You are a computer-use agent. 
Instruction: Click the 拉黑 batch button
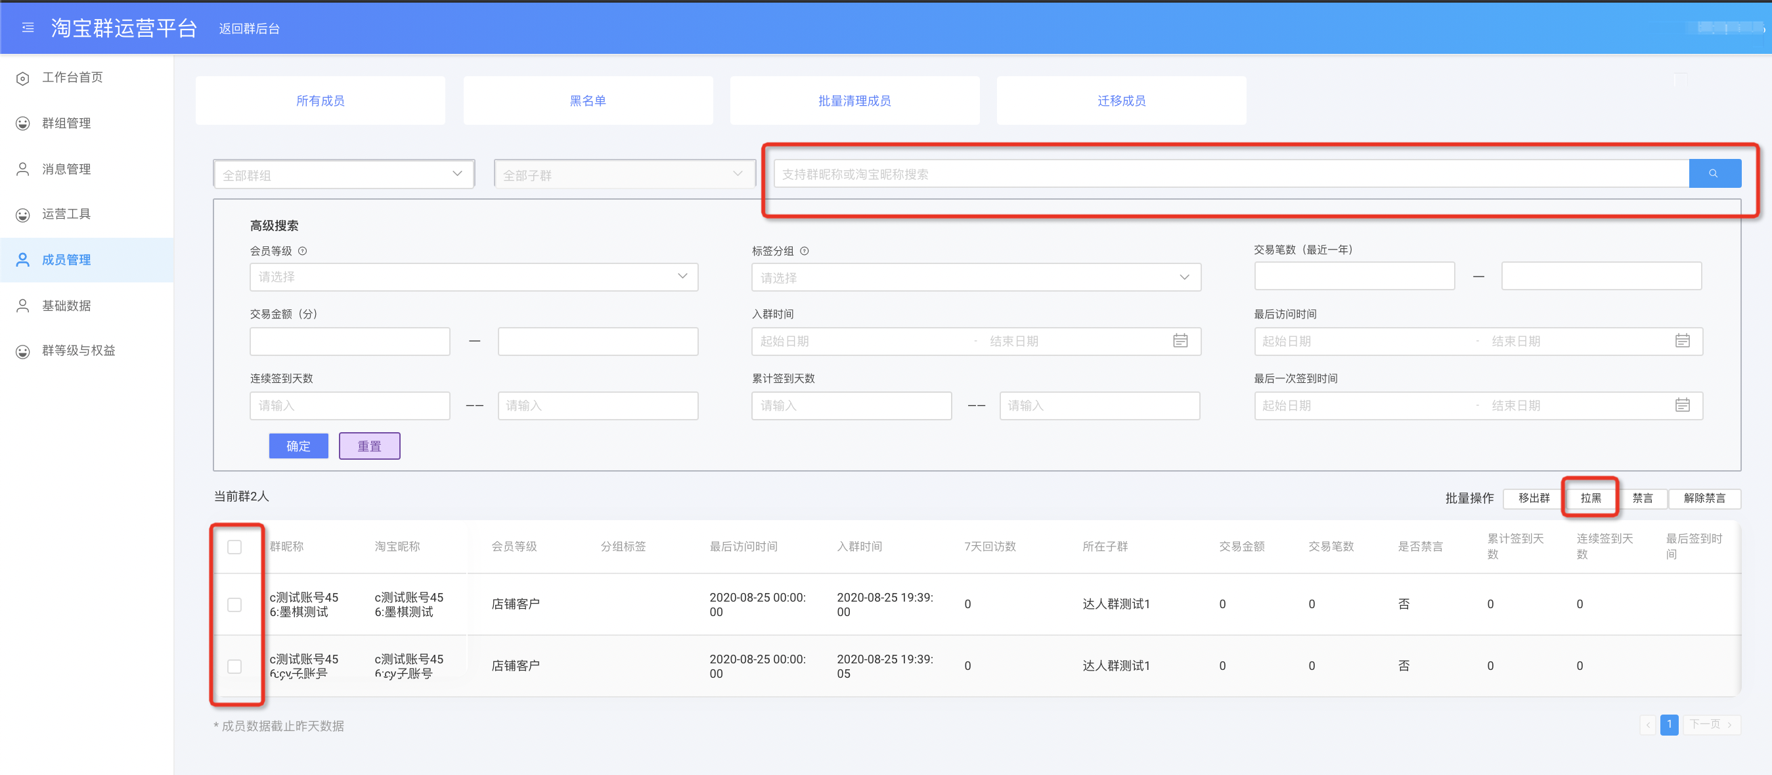(1590, 498)
